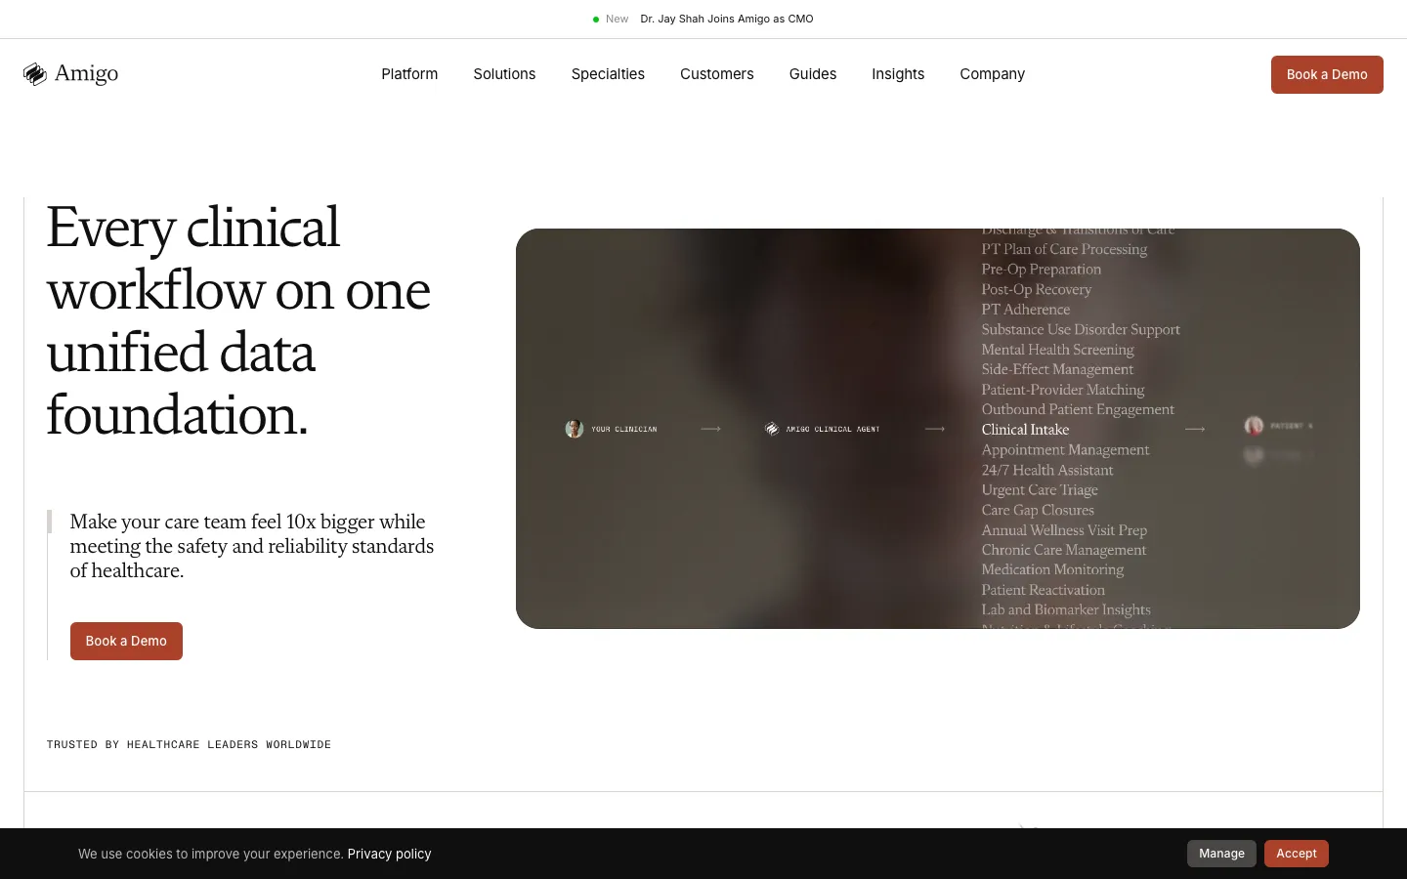Open the Privacy policy link
Screen dimensions: 1407x879
point(389,854)
